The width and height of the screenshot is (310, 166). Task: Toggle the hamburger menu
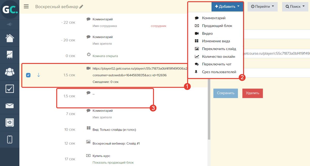click(26, 6)
